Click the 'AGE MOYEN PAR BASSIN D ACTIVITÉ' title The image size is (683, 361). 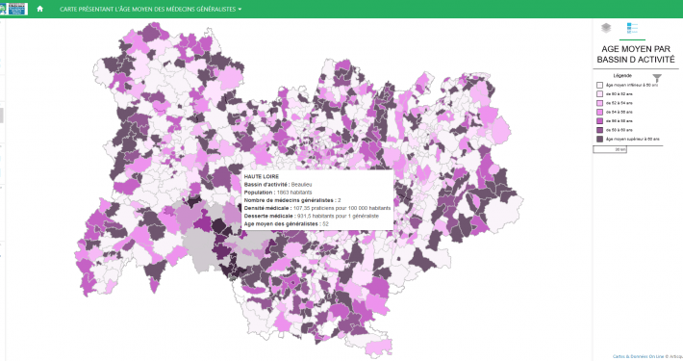636,54
